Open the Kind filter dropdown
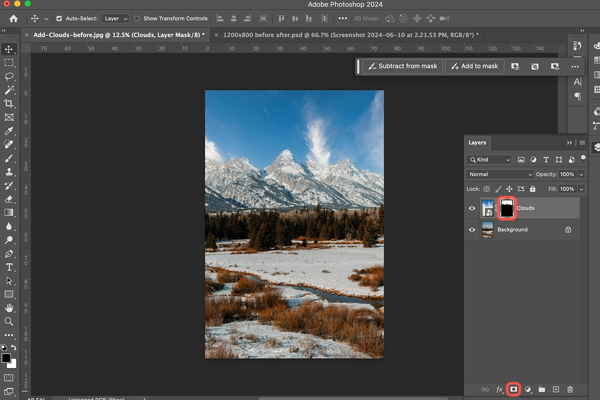 pos(489,159)
